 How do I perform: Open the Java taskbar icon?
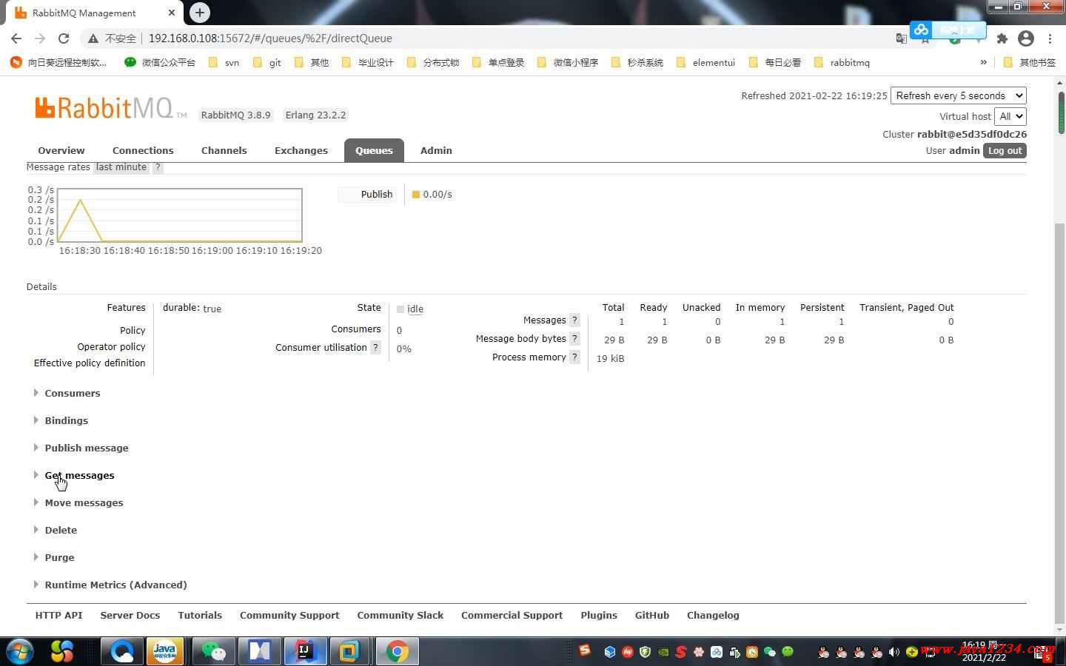click(164, 651)
